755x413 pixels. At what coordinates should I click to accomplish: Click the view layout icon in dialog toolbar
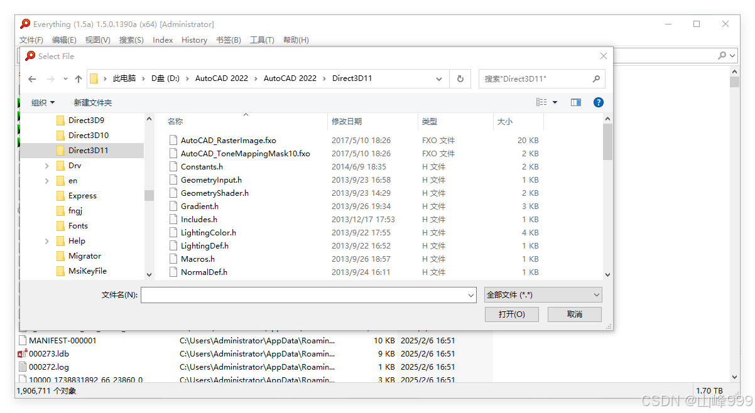coord(541,102)
